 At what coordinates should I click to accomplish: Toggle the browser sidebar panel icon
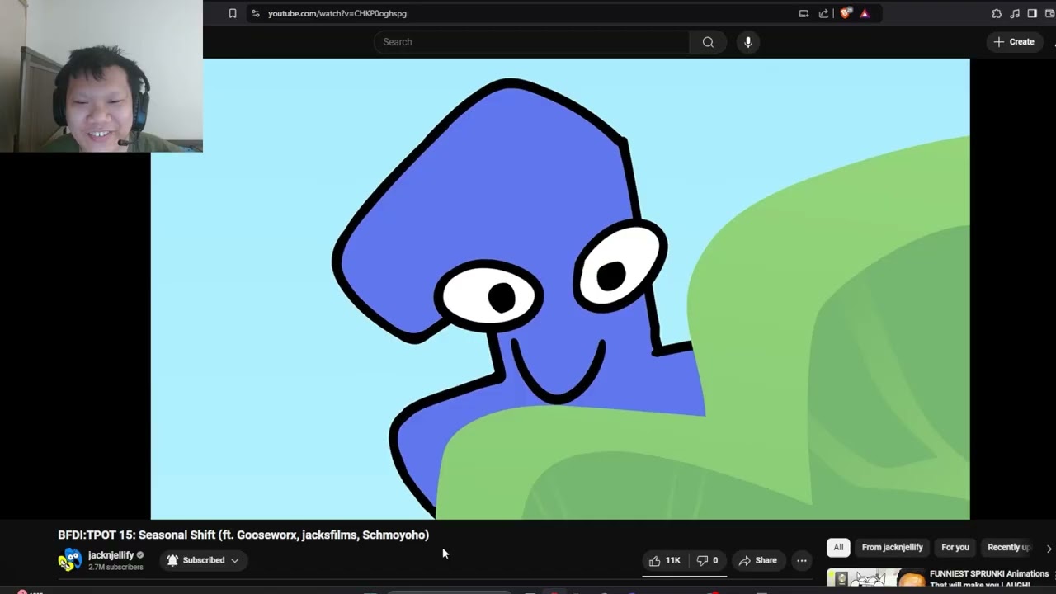pyautogui.click(x=1032, y=13)
